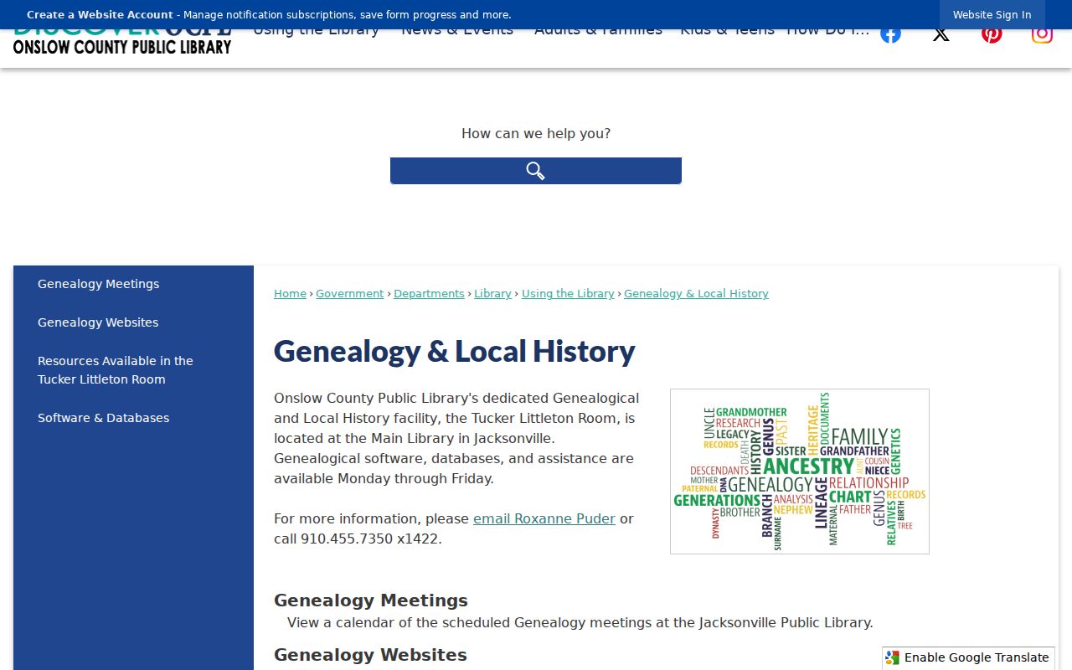Open the library's Facebook page icon
1072x670 pixels.
tap(890, 35)
